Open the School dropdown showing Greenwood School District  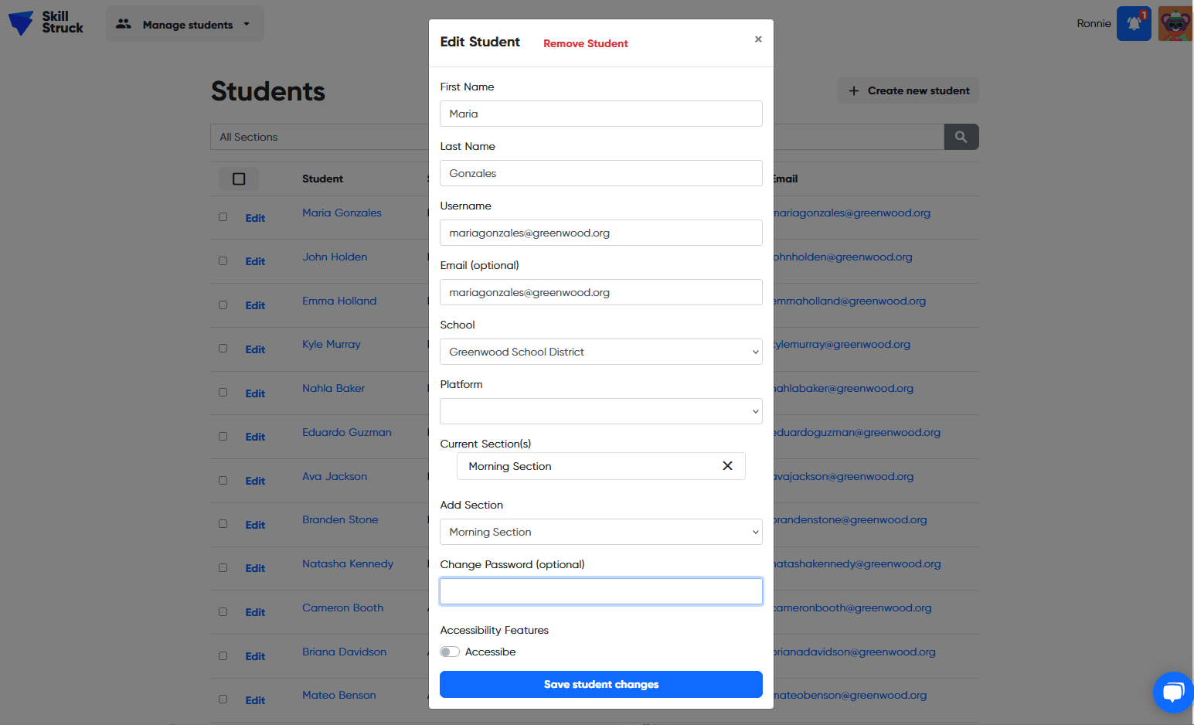coord(600,352)
